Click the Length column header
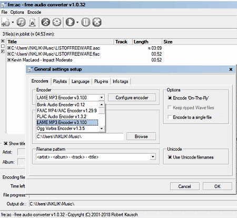 click(x=147, y=42)
